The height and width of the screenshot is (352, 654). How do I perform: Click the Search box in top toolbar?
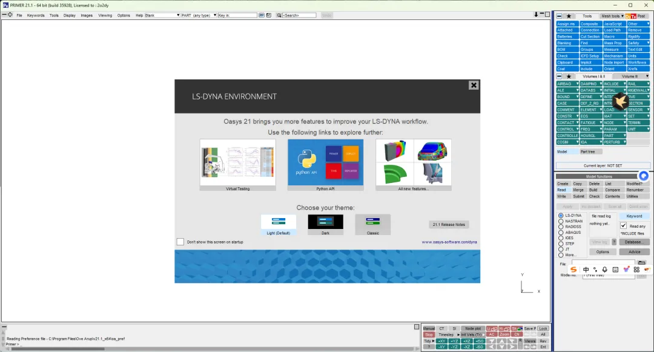[x=299, y=15]
